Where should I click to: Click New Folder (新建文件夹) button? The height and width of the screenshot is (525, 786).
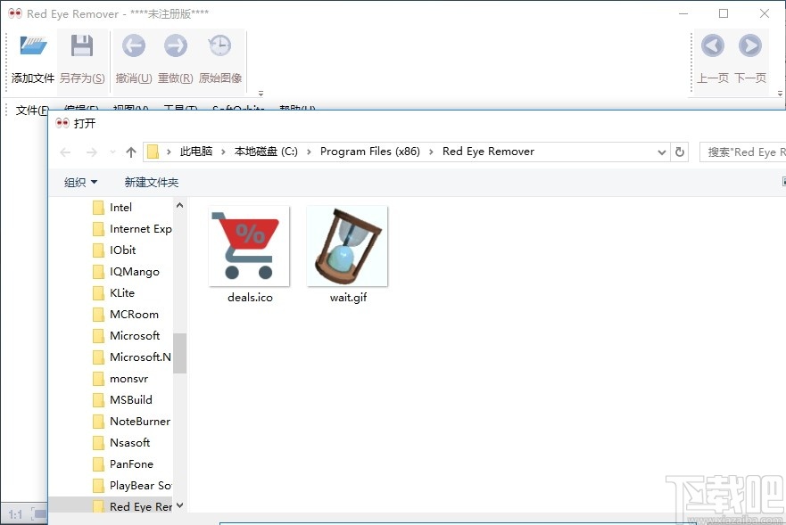point(152,183)
